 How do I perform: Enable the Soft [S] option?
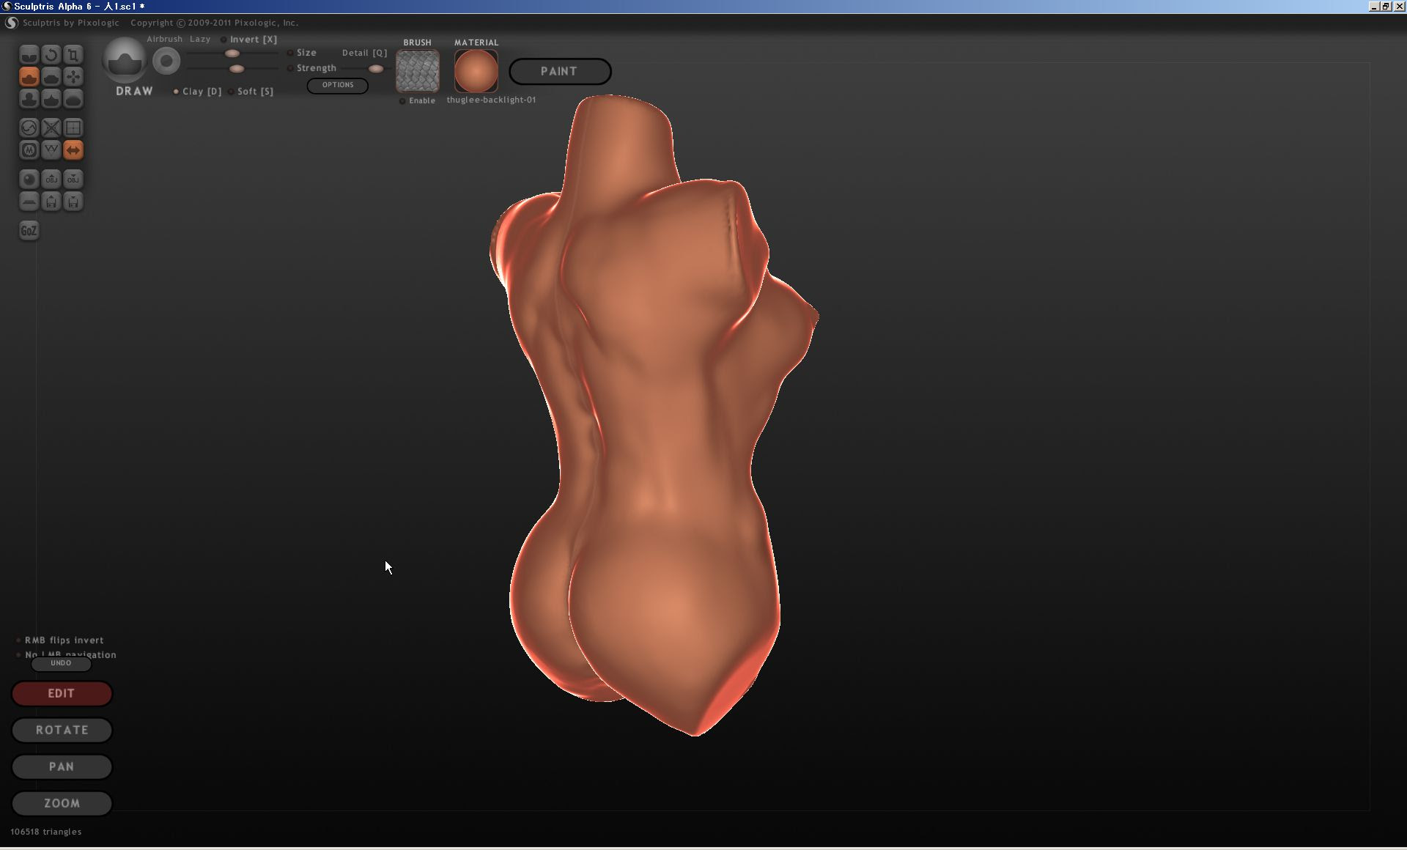pyautogui.click(x=251, y=92)
